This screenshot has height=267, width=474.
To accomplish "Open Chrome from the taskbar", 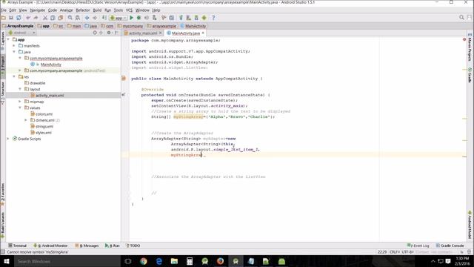I will (x=143, y=261).
